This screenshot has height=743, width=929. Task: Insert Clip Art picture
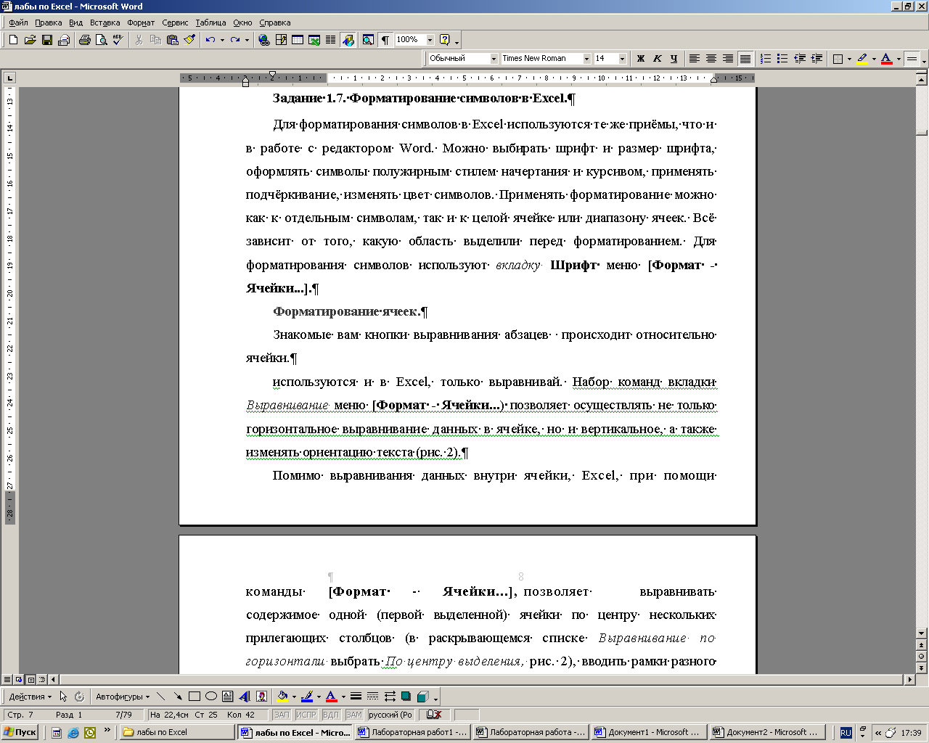point(261,697)
